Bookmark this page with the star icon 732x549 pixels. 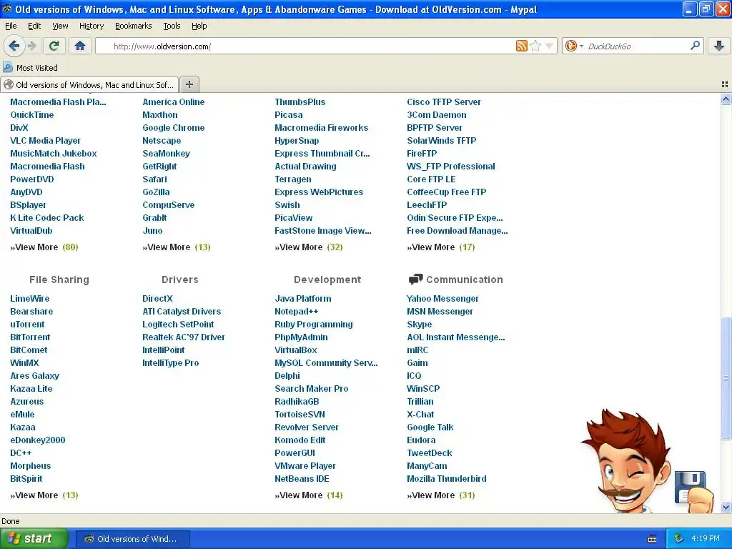point(535,46)
